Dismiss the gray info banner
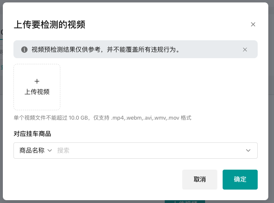 point(245,50)
